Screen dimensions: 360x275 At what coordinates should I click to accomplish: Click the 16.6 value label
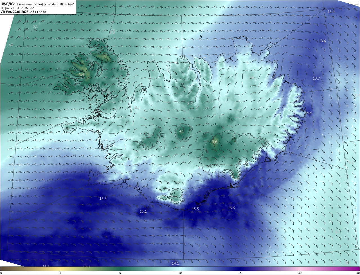pyautogui.click(x=231, y=208)
